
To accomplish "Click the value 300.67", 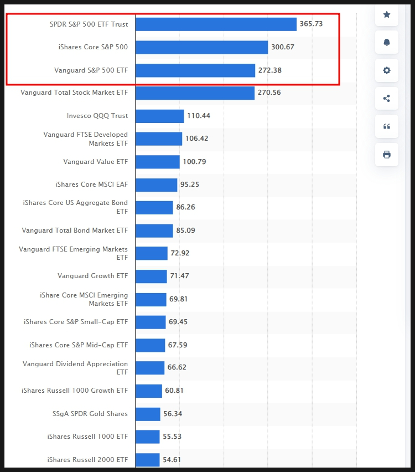I will pos(283,47).
